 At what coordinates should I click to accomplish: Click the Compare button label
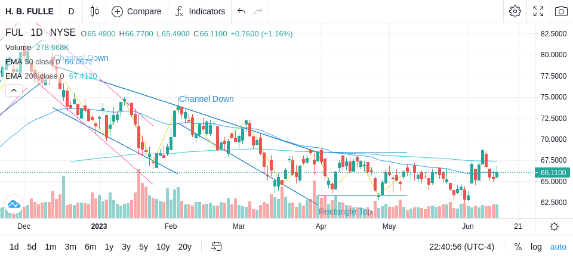(x=144, y=11)
